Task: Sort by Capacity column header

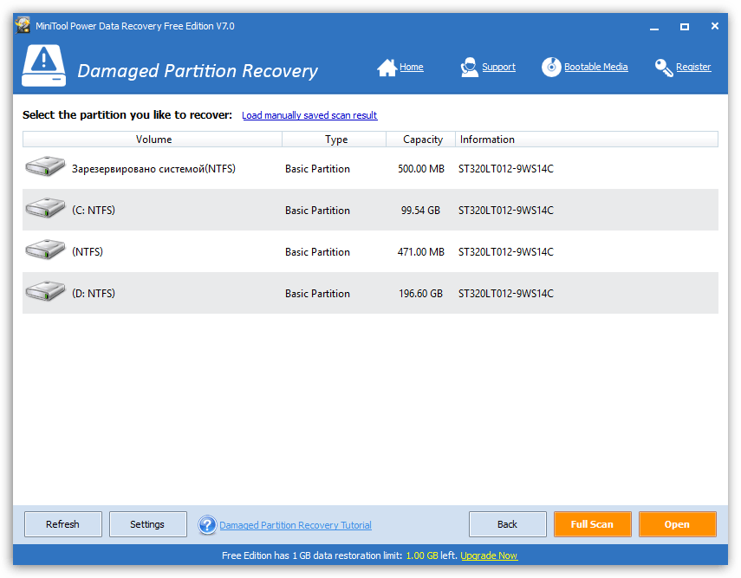Action: point(422,140)
